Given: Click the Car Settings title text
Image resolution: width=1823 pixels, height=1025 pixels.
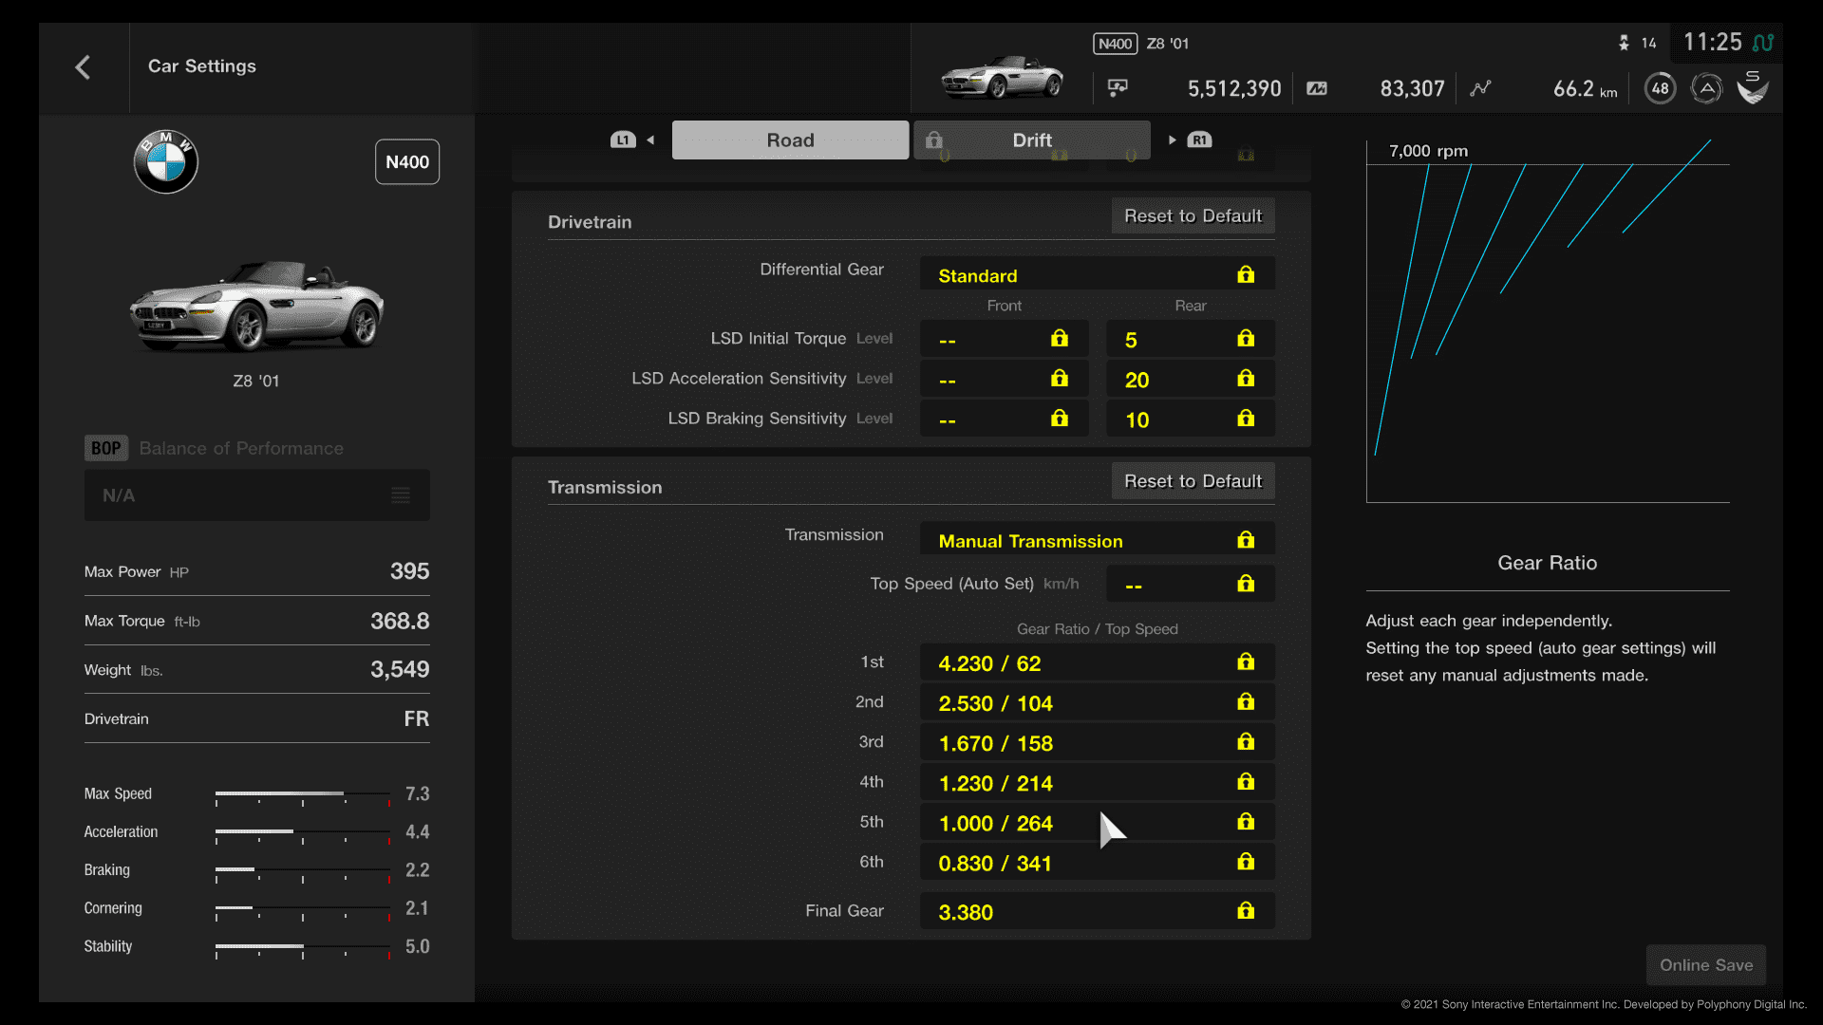Looking at the screenshot, I should 202,66.
